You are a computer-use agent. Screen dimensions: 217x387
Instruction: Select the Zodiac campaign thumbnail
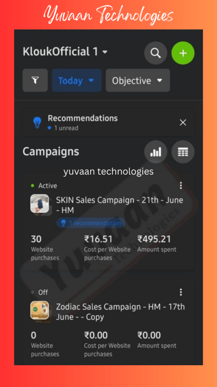pyautogui.click(x=40, y=310)
